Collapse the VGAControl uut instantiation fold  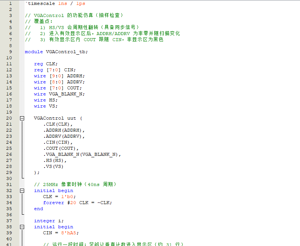(22, 118)
